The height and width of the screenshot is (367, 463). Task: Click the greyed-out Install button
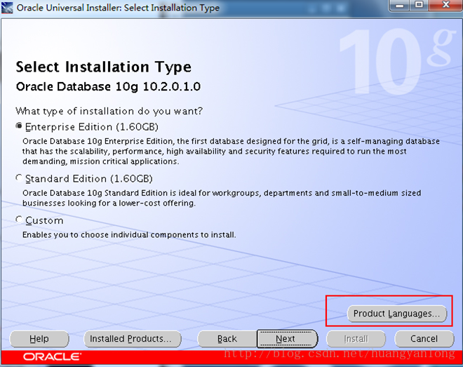click(x=356, y=338)
